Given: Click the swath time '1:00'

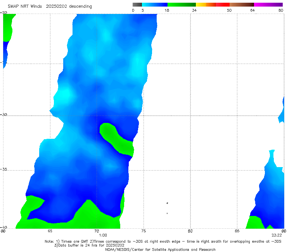Looking at the screenshot, I should click(x=103, y=235).
